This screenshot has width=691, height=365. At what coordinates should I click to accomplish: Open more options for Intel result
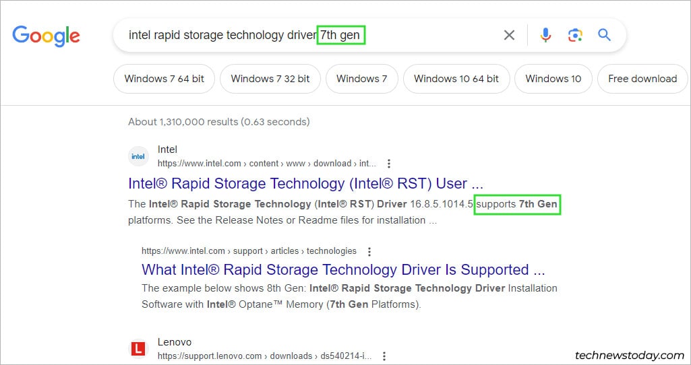point(389,164)
